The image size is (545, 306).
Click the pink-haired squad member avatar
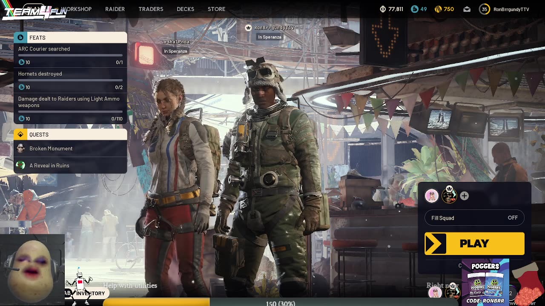(432, 195)
